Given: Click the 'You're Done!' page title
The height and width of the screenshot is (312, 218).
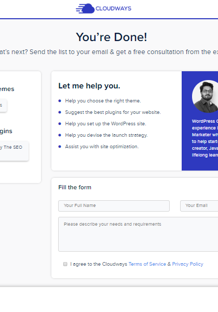Looking at the screenshot, I should [112, 37].
